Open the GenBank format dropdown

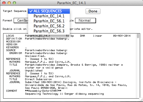tap(21, 21)
